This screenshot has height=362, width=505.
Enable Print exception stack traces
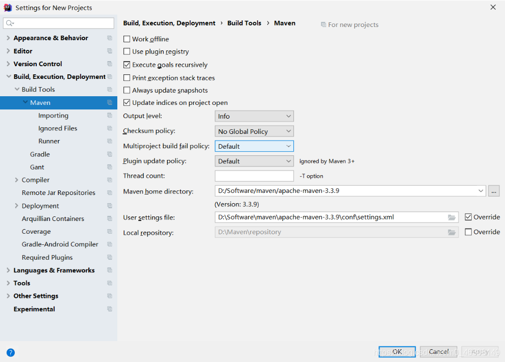tap(127, 78)
